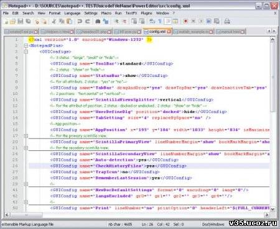The width and height of the screenshot is (280, 229).
Task: Click the Copy toolbar icon
Action: pyautogui.click(x=62, y=21)
